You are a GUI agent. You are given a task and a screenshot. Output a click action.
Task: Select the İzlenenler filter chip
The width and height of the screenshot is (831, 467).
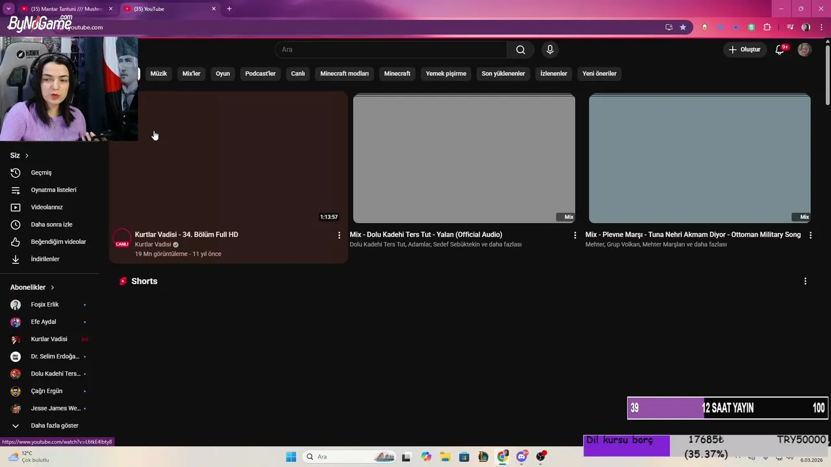coord(554,74)
